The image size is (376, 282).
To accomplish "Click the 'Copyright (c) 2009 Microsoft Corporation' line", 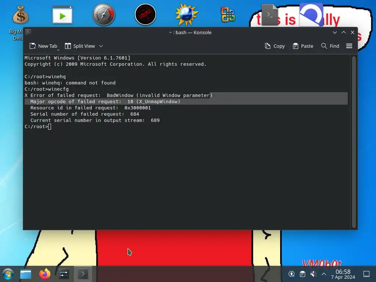I will [x=115, y=64].
